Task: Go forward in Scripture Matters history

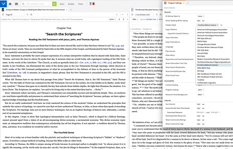Action: (120, 15)
